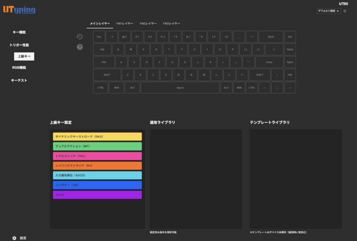Click the UTyping logo in the top left

click(x=19, y=10)
